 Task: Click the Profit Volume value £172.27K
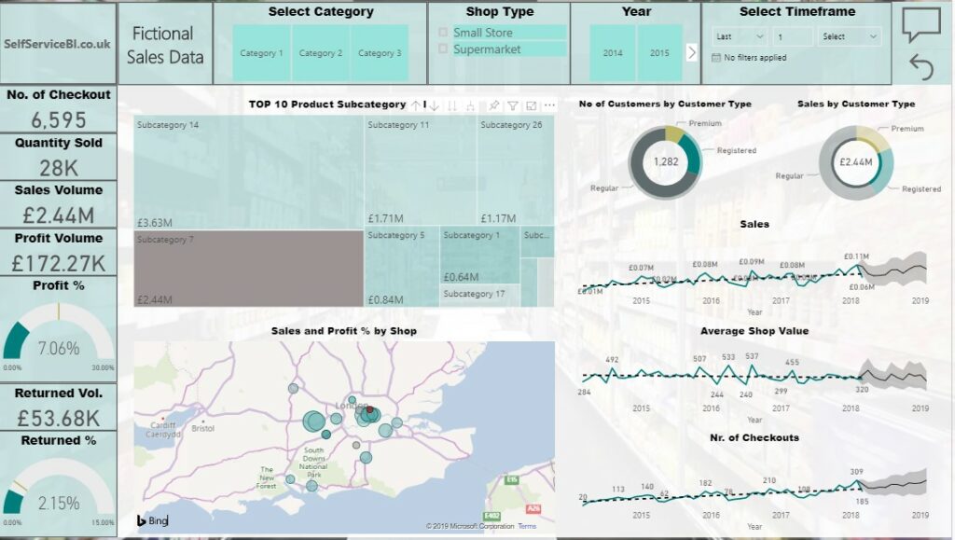coord(59,264)
